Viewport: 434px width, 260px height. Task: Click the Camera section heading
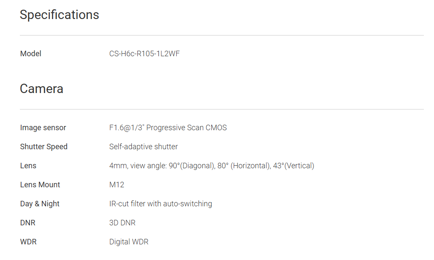point(41,89)
